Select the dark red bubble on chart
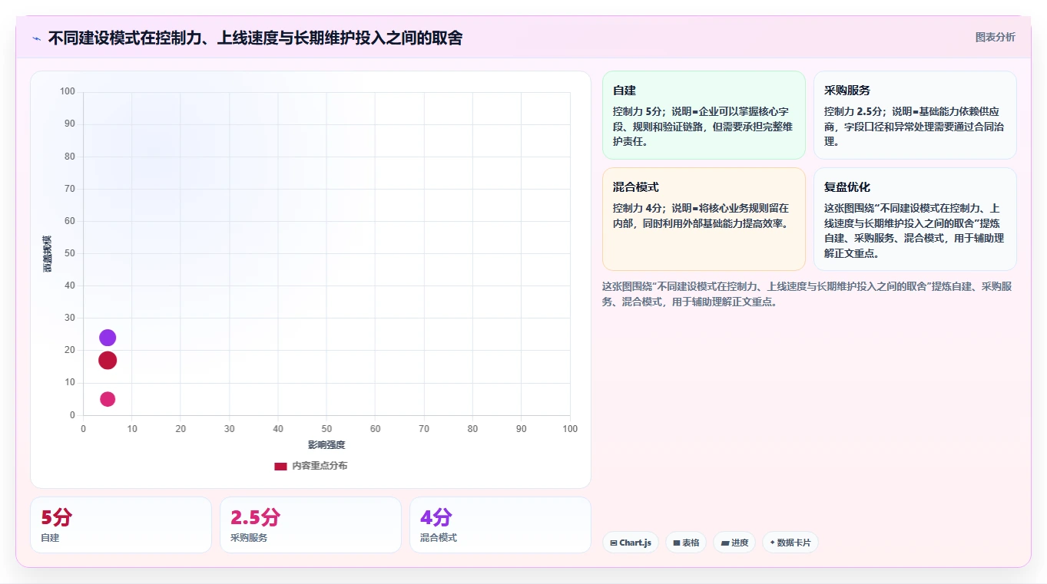Screen dimensions: 1047x584 [108, 360]
